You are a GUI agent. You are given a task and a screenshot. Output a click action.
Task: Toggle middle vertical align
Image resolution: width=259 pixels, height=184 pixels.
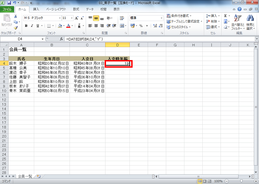pyautogui.click(x=96, y=18)
